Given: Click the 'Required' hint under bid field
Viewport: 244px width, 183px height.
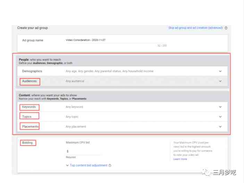Looking at the screenshot, I should [71, 157].
